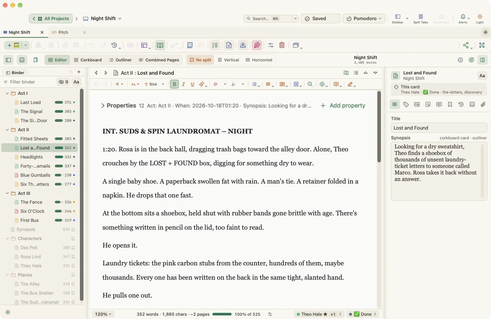Viewport: 491px width, 319px height.
Task: Open the 120% zoom dropdown
Action: [103, 314]
